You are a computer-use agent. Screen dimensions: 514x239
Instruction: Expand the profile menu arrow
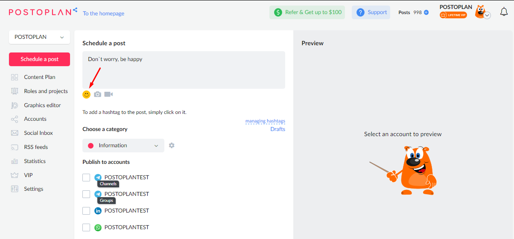tap(487, 15)
